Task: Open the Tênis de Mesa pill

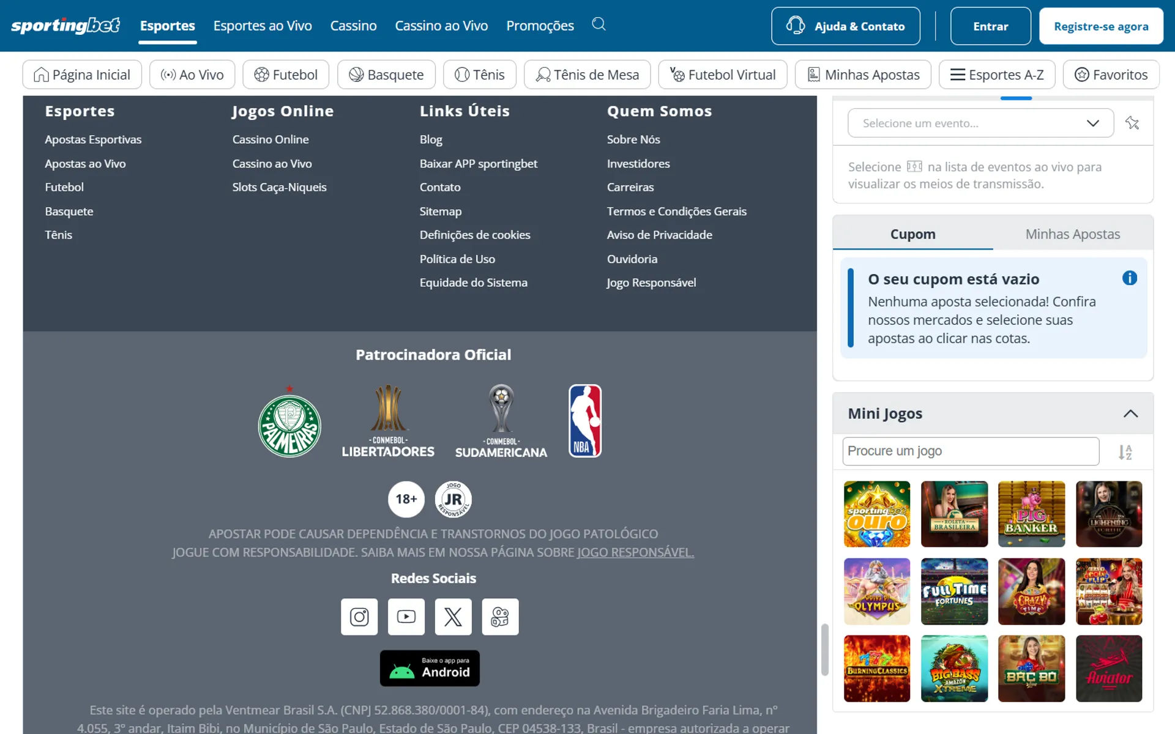Action: tap(587, 75)
